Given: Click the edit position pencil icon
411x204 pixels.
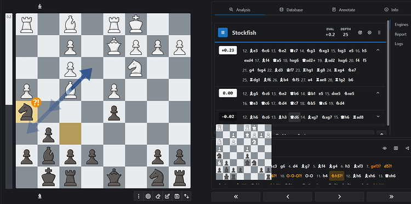Looking at the screenshot, I should coord(167,196).
